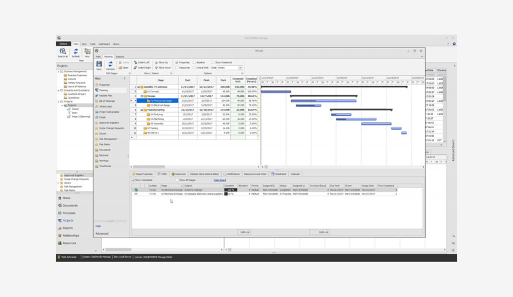Go to Relationships in bottom navigation
This screenshot has width=513, height=297.
point(70,236)
